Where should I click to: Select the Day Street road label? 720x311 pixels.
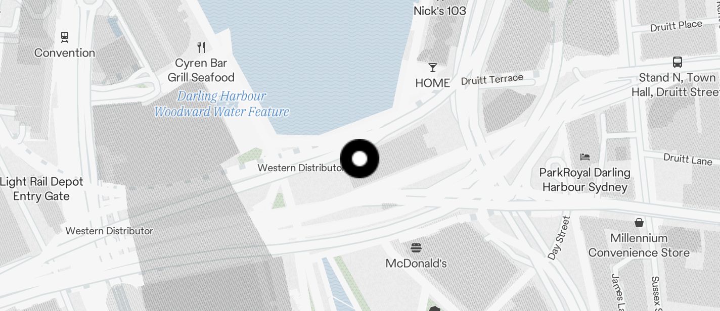[x=558, y=238]
